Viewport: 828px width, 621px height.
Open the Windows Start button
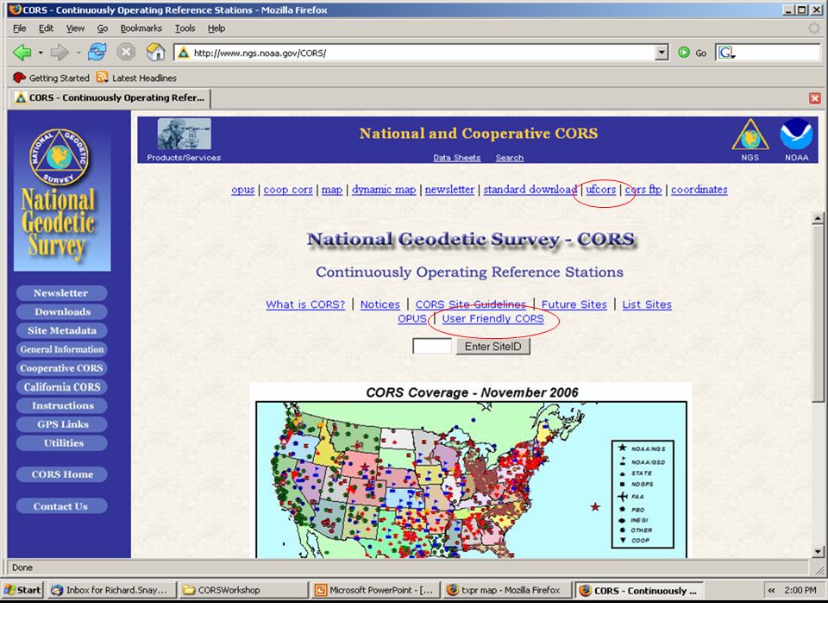[22, 590]
